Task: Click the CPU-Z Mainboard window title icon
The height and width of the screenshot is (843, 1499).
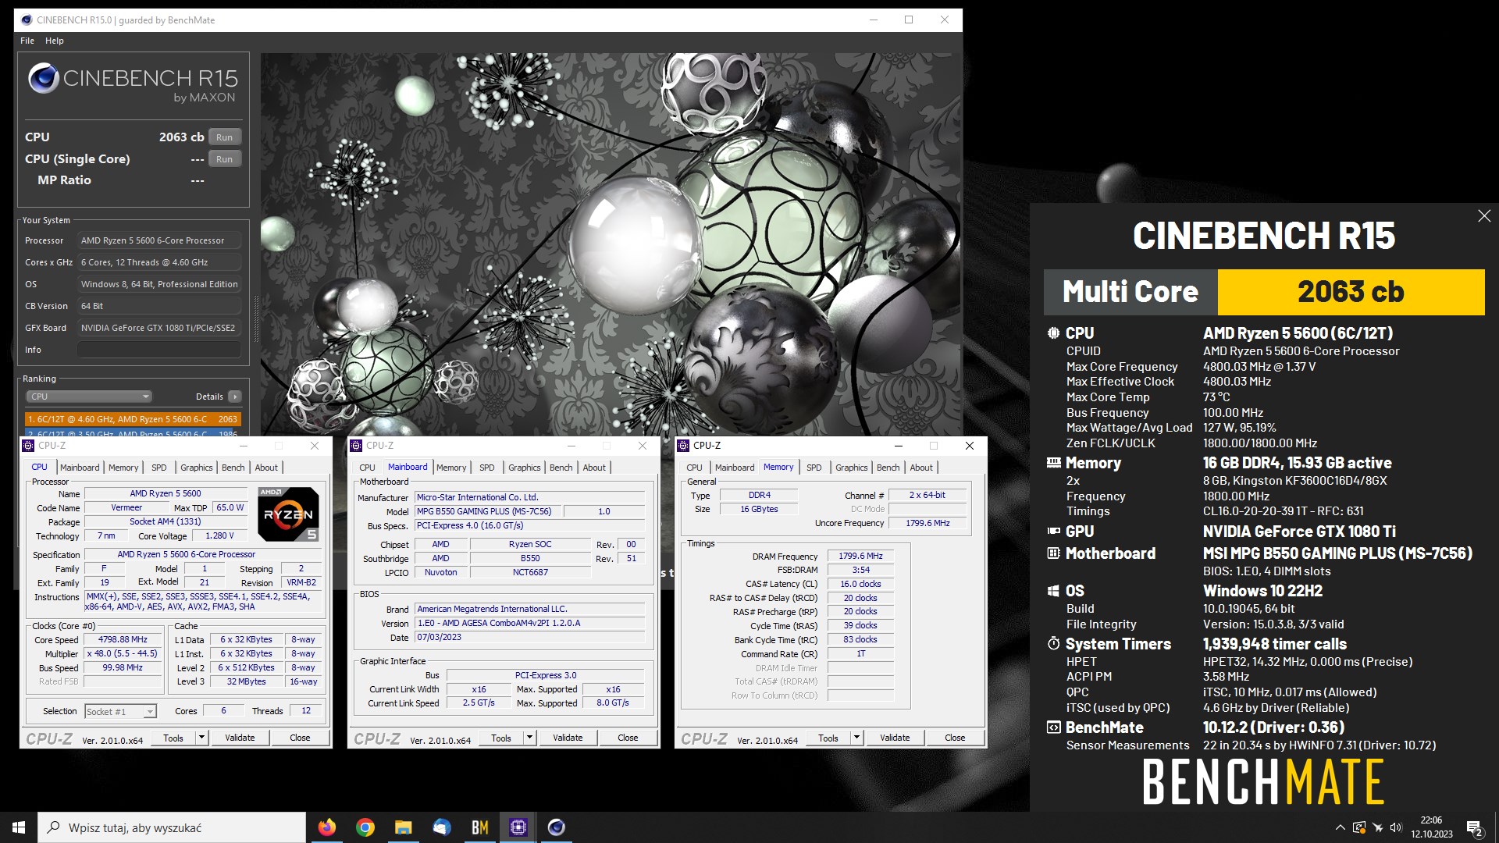Action: (357, 446)
